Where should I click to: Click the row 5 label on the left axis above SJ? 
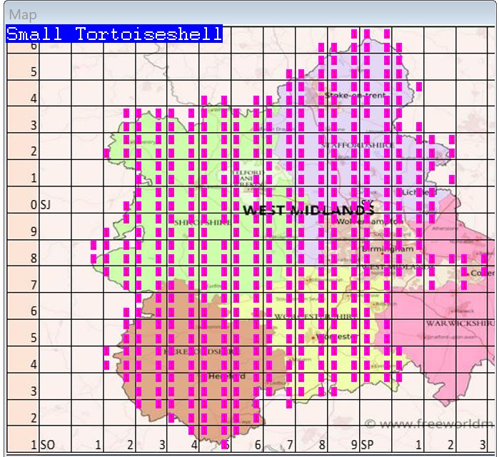[33, 72]
